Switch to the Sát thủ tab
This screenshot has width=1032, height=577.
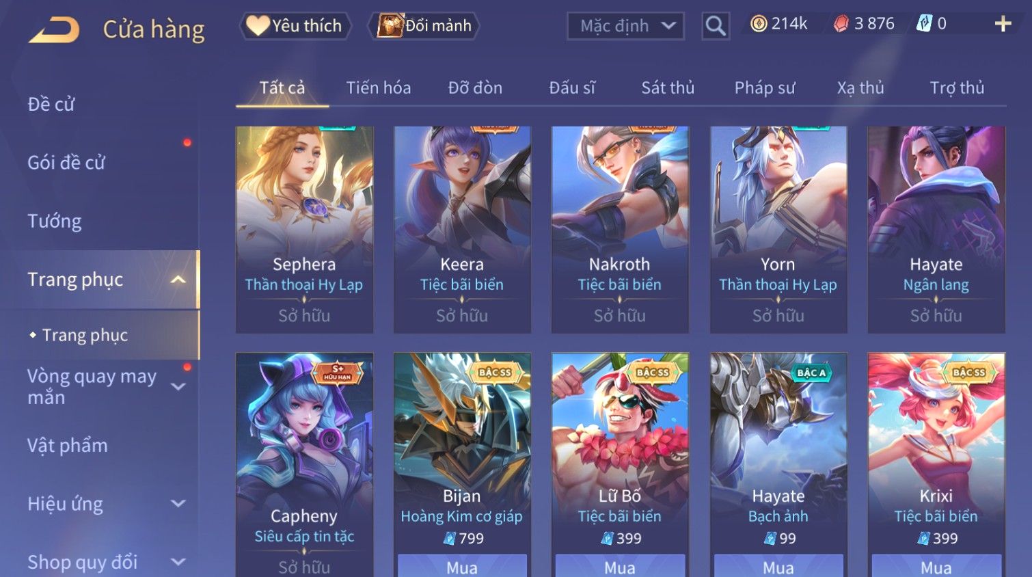(x=668, y=88)
